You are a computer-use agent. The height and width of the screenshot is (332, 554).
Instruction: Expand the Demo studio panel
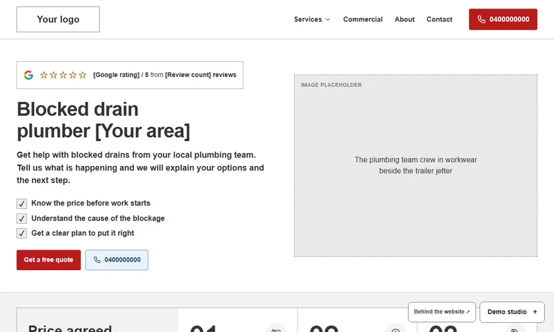click(512, 312)
